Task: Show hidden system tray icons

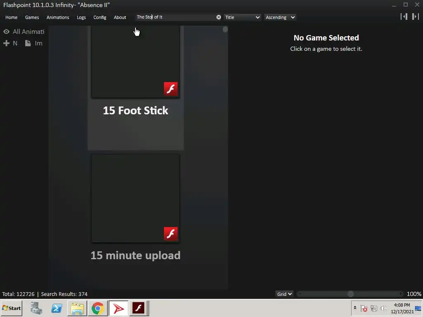Action: coord(355,308)
